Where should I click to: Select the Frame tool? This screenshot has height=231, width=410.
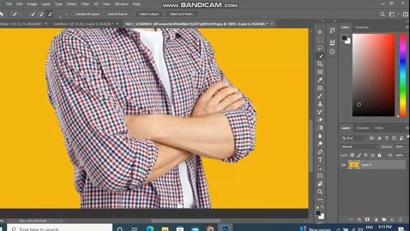[320, 72]
